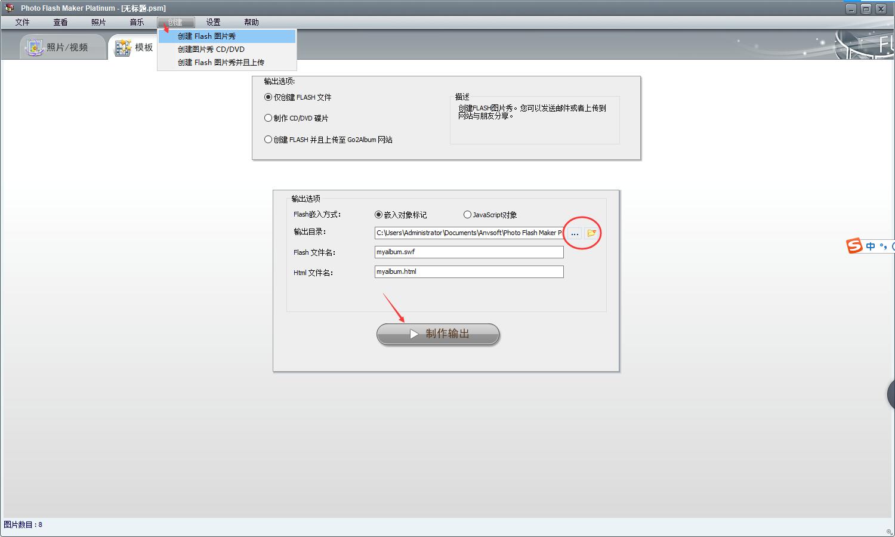Open the 文件 menu
Image resolution: width=895 pixels, height=537 pixels.
22,22
